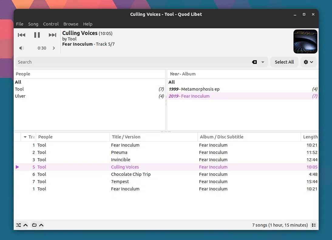332x240 pixels.
Task: Open the Song menu
Action: coord(33,24)
